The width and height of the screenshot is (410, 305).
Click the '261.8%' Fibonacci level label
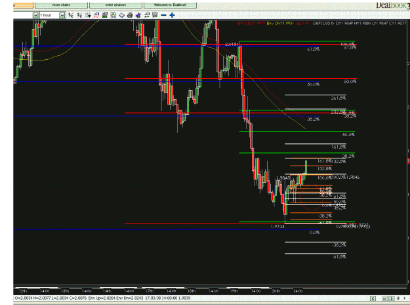pyautogui.click(x=338, y=98)
